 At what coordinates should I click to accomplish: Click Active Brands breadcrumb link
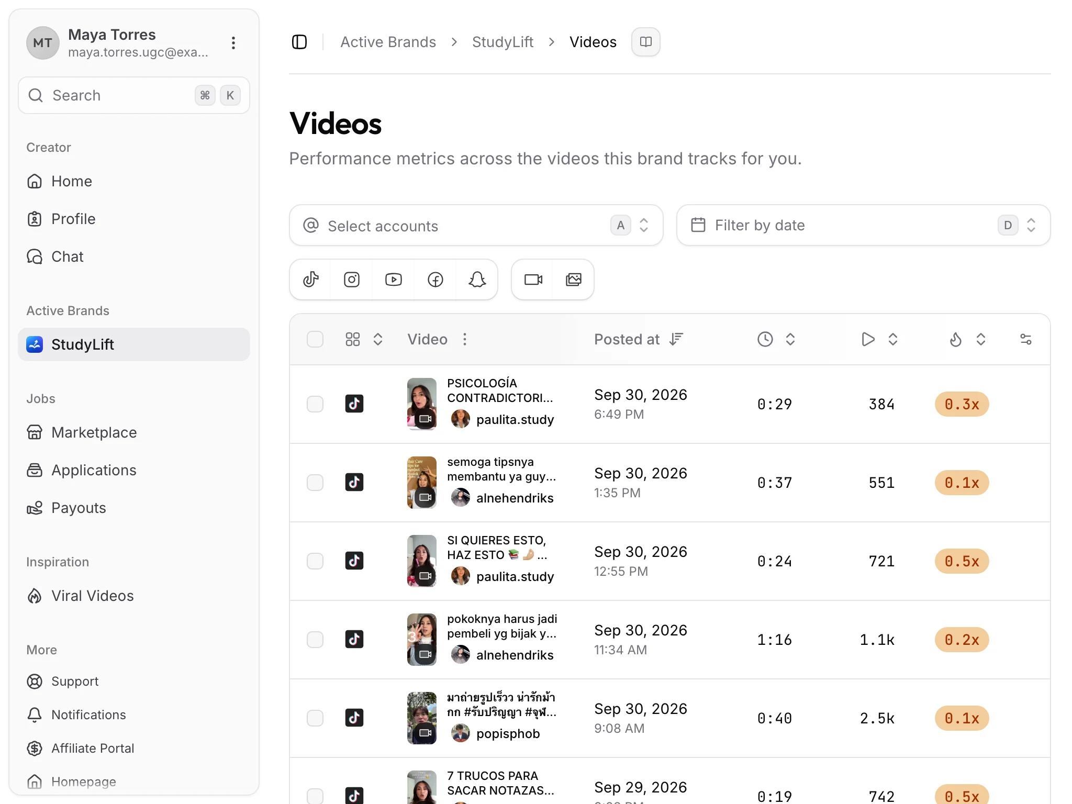click(388, 42)
